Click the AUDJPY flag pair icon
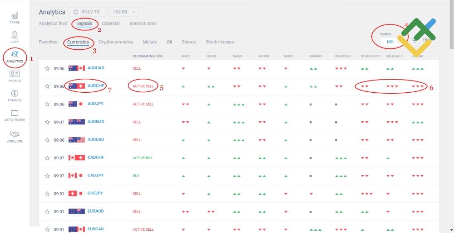The image size is (454, 233). (x=77, y=104)
